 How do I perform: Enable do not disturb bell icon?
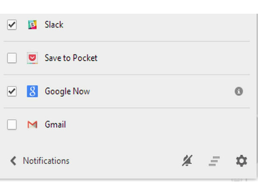pos(187,160)
